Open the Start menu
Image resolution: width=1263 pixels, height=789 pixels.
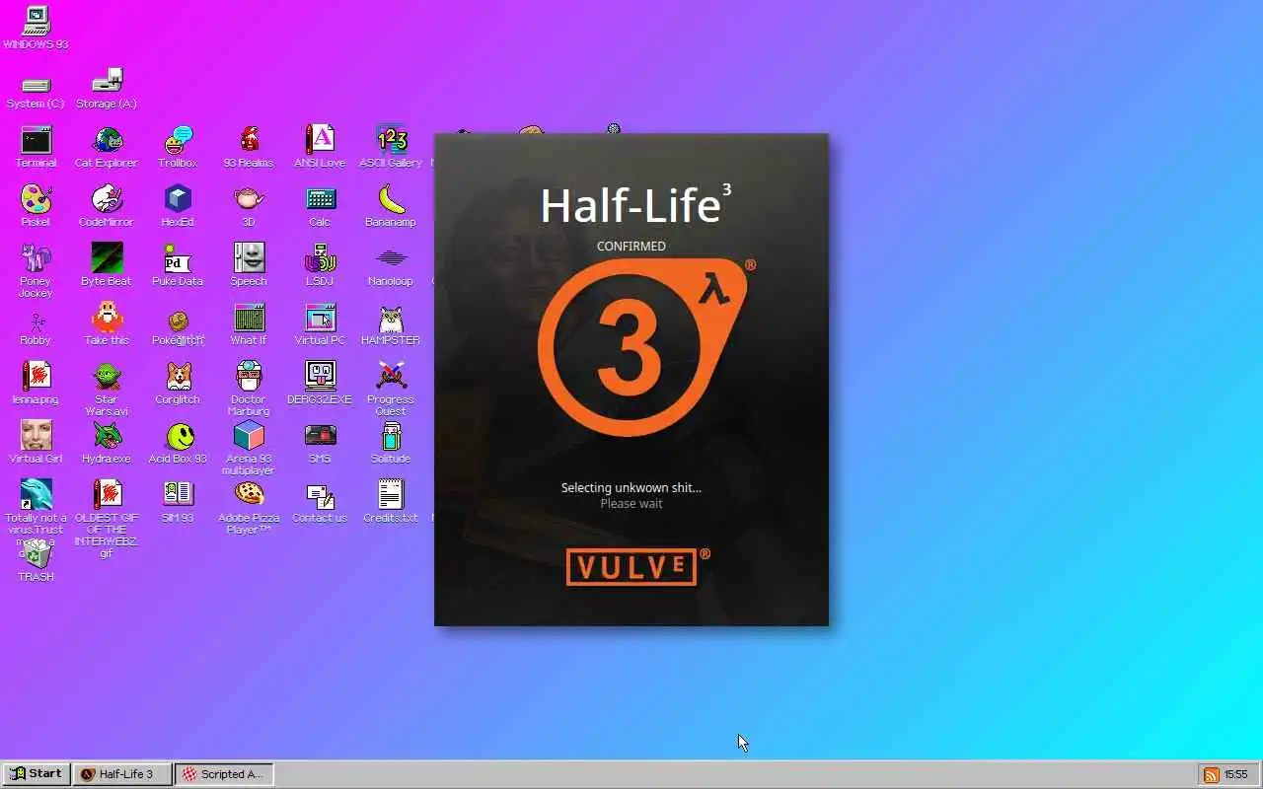37,774
